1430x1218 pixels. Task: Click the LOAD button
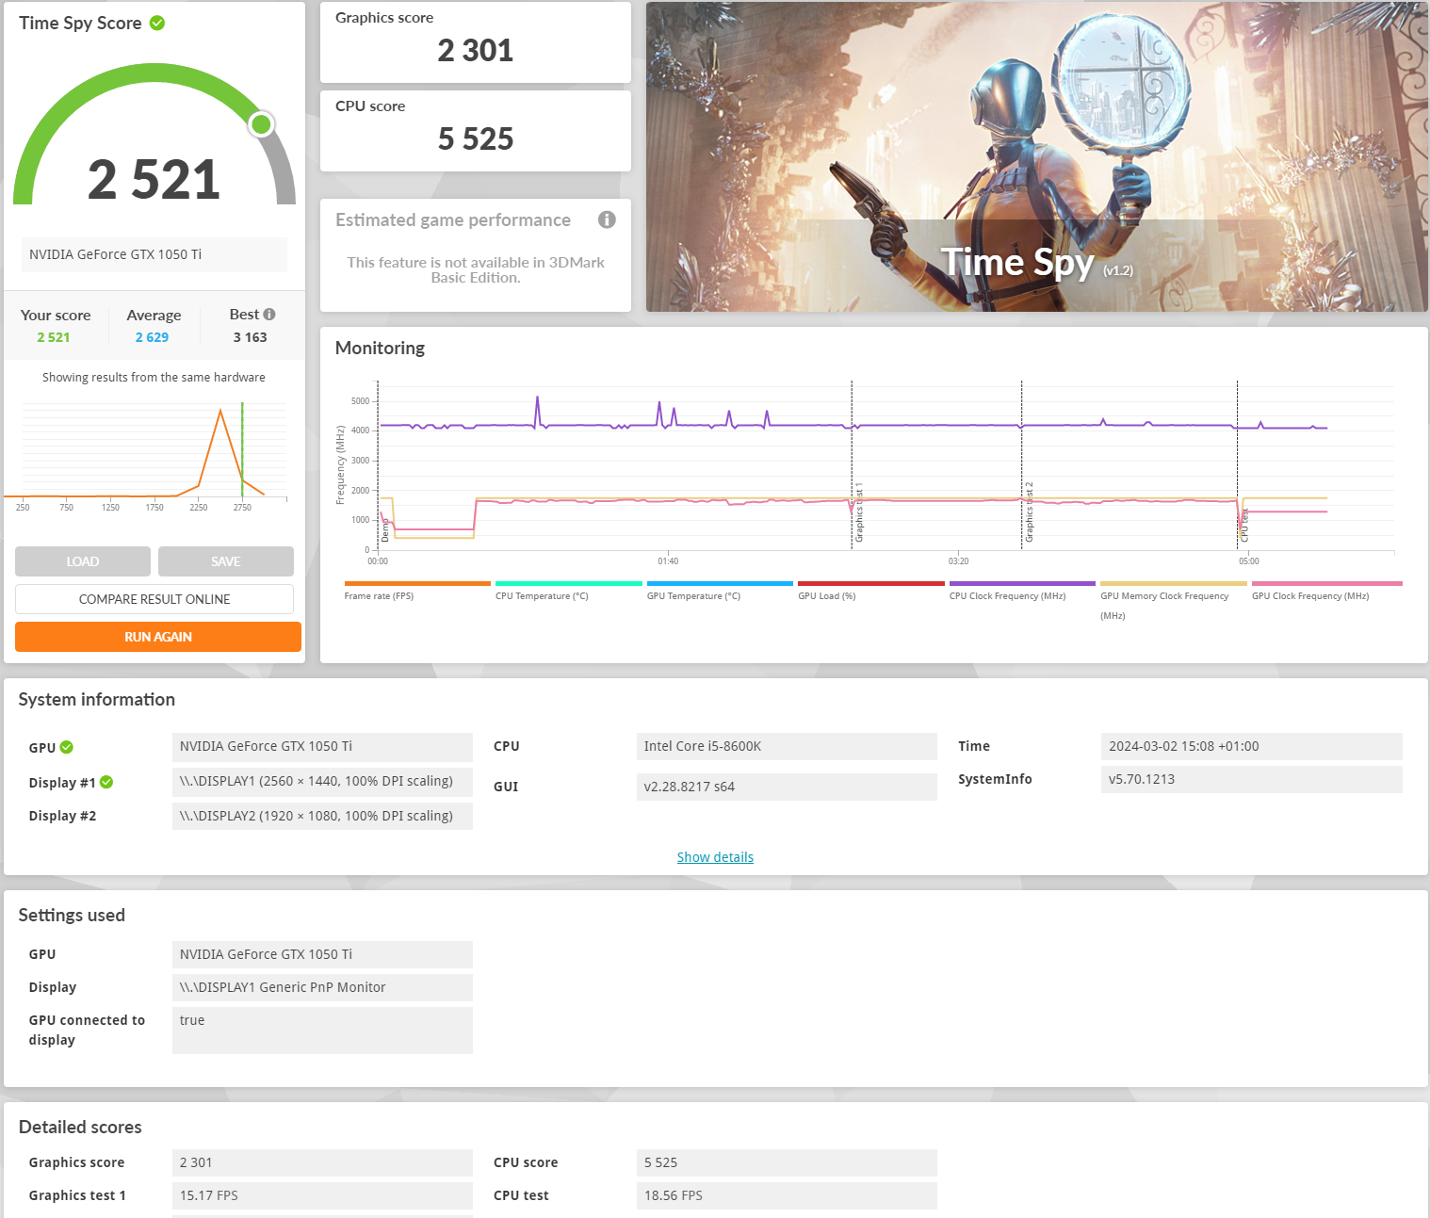point(83,561)
